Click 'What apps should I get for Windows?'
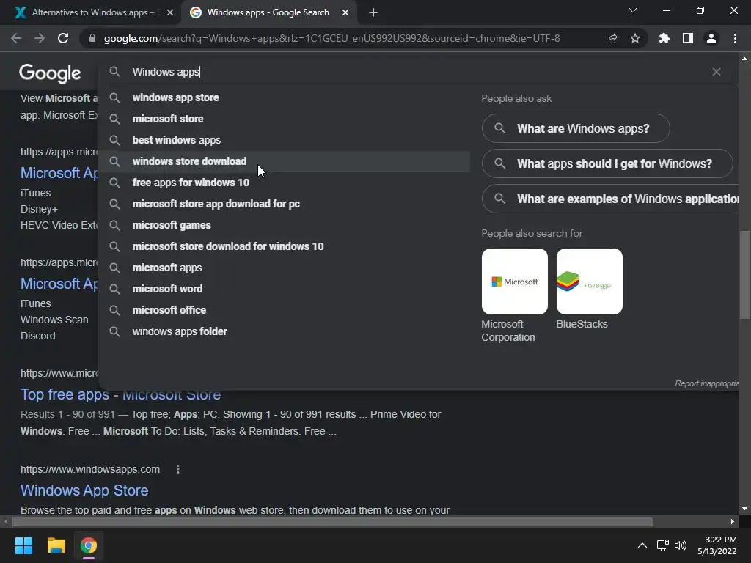Image resolution: width=751 pixels, height=563 pixels. pyautogui.click(x=607, y=163)
